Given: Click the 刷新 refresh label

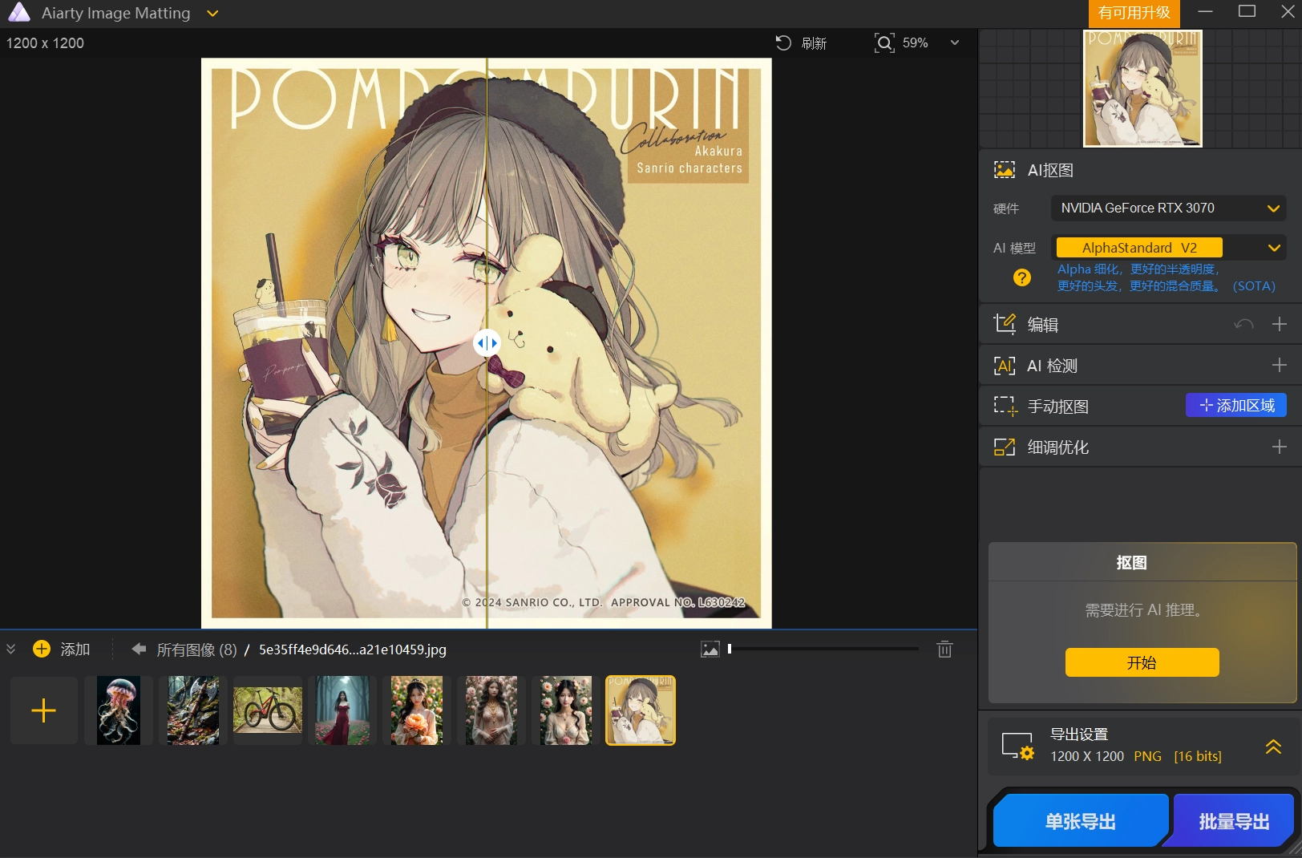Looking at the screenshot, I should click(x=814, y=43).
